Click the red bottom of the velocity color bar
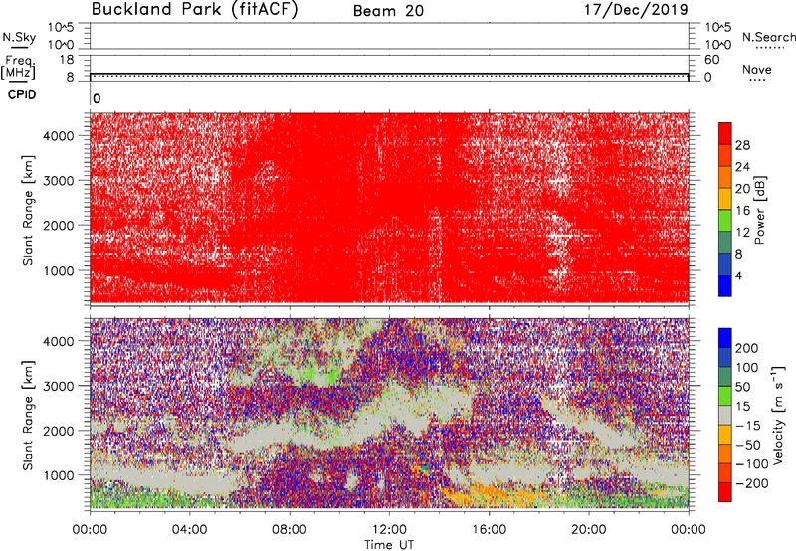 point(725,492)
